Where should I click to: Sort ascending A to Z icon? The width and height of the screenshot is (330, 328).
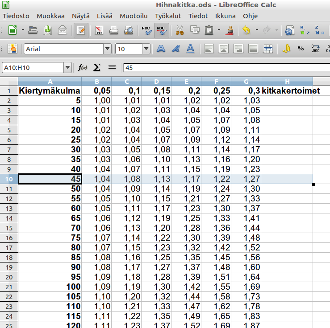click(x=305, y=30)
